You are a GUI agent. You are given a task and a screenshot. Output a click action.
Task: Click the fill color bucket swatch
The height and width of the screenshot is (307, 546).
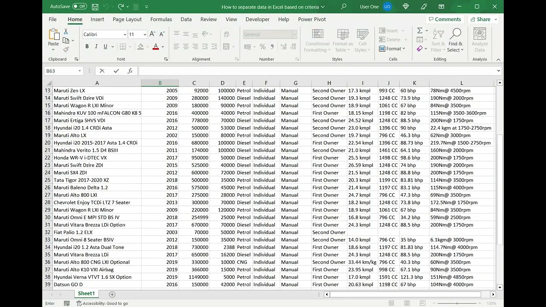(x=140, y=46)
